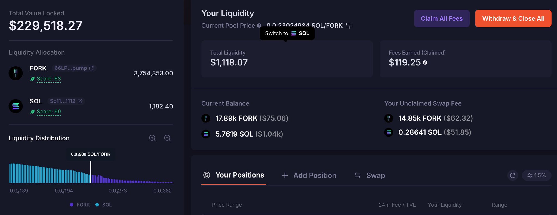Open SOL token address external link
557x215 pixels.
(x=80, y=101)
